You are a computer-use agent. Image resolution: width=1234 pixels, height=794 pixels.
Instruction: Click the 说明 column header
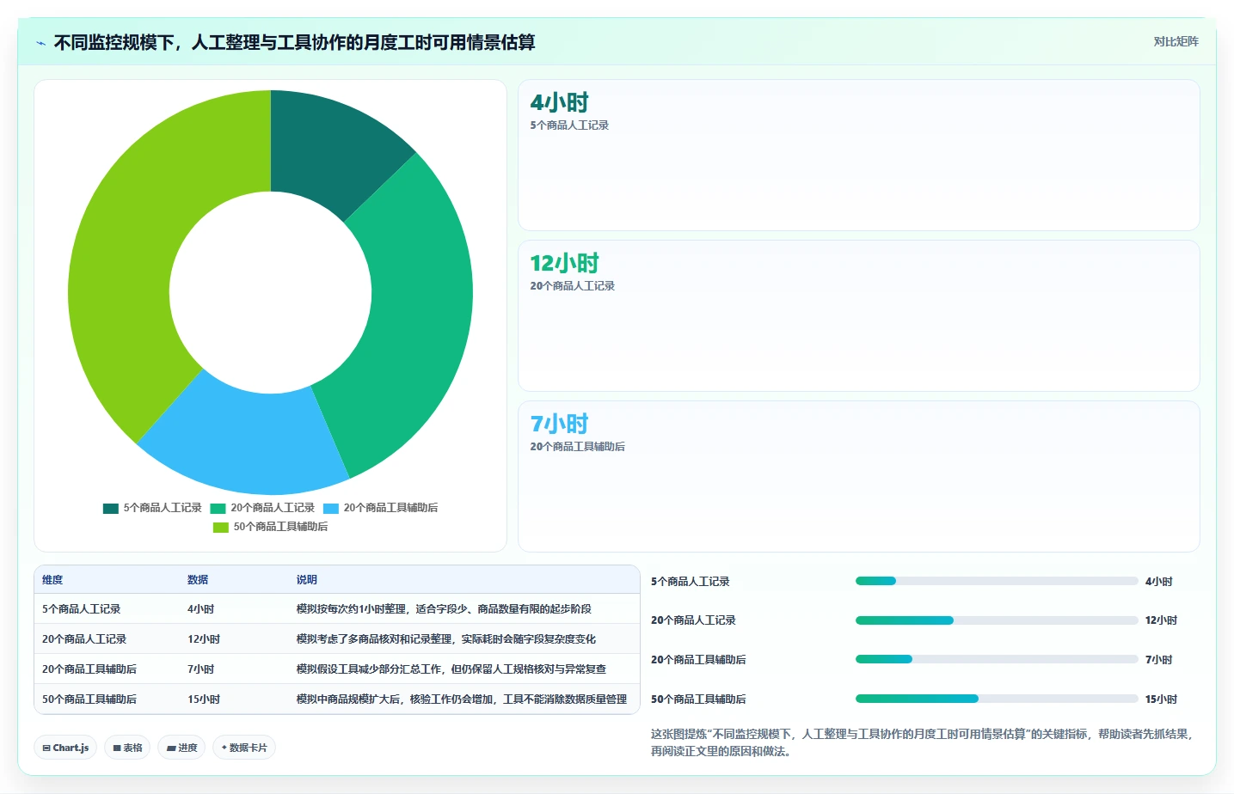[x=307, y=580]
